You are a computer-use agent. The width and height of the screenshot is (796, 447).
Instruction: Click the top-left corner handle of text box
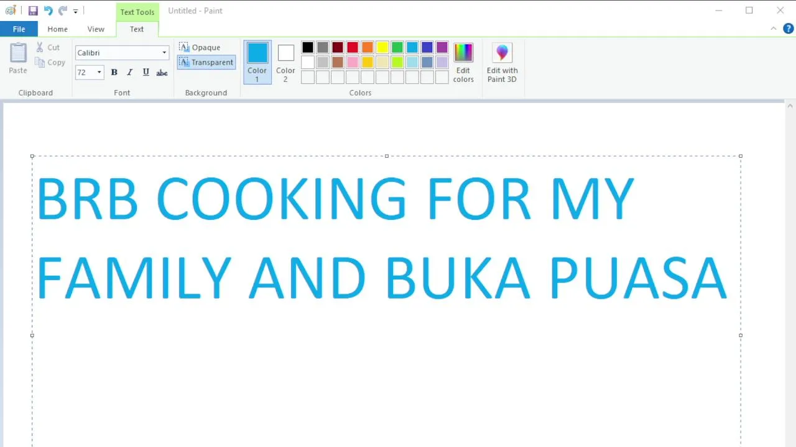32,156
